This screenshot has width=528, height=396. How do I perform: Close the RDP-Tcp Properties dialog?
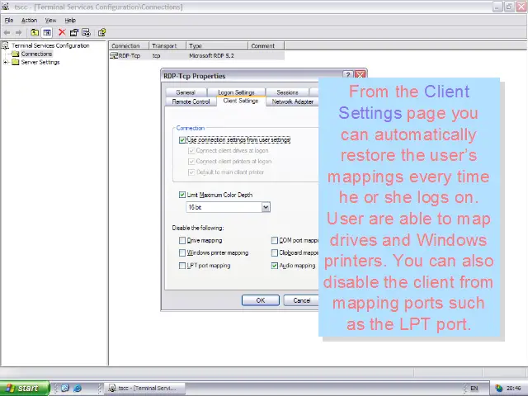coord(360,75)
